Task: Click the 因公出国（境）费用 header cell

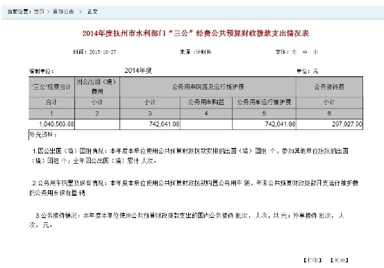Action: 97,87
